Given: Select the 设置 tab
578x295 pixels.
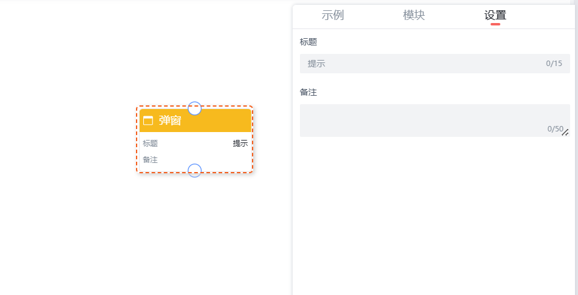Looking at the screenshot, I should tap(495, 16).
